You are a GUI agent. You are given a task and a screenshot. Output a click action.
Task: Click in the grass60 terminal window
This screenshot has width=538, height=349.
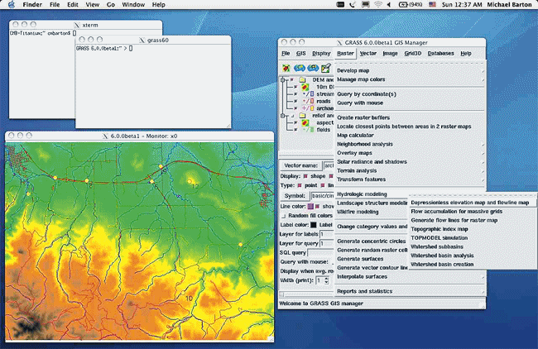tap(153, 86)
